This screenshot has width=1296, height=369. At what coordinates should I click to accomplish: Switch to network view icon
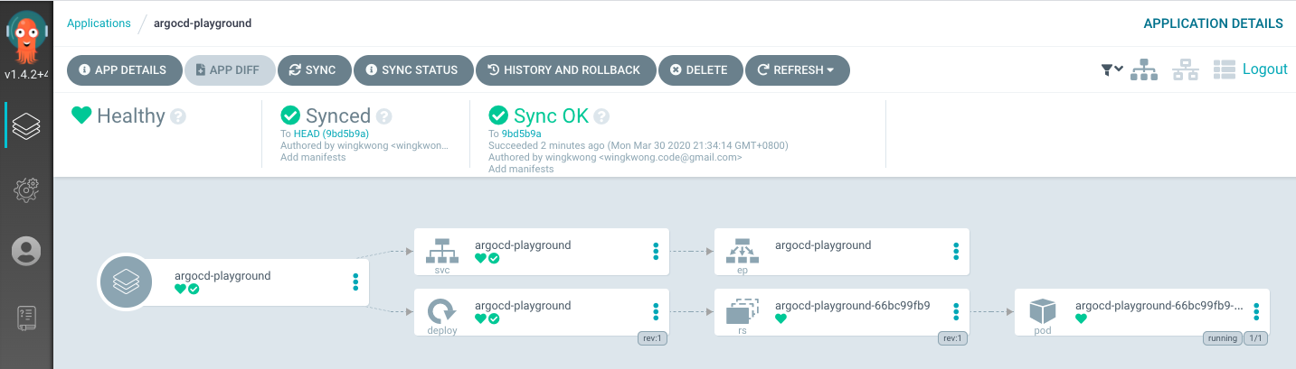1185,69
